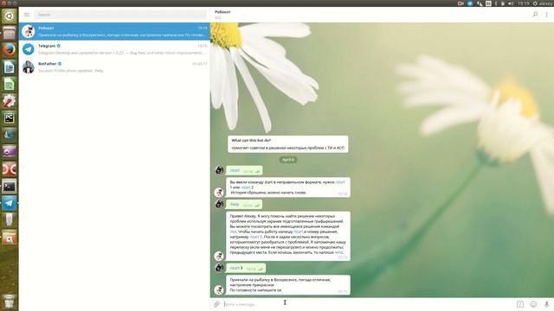Open the volume indicator in top panel
The image size is (554, 311).
tap(511, 3)
